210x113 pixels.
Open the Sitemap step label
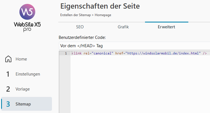[x=23, y=104]
